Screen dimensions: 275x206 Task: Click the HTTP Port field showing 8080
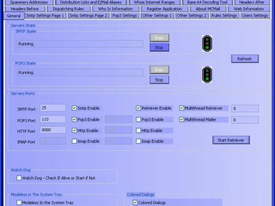pyautogui.click(x=53, y=130)
